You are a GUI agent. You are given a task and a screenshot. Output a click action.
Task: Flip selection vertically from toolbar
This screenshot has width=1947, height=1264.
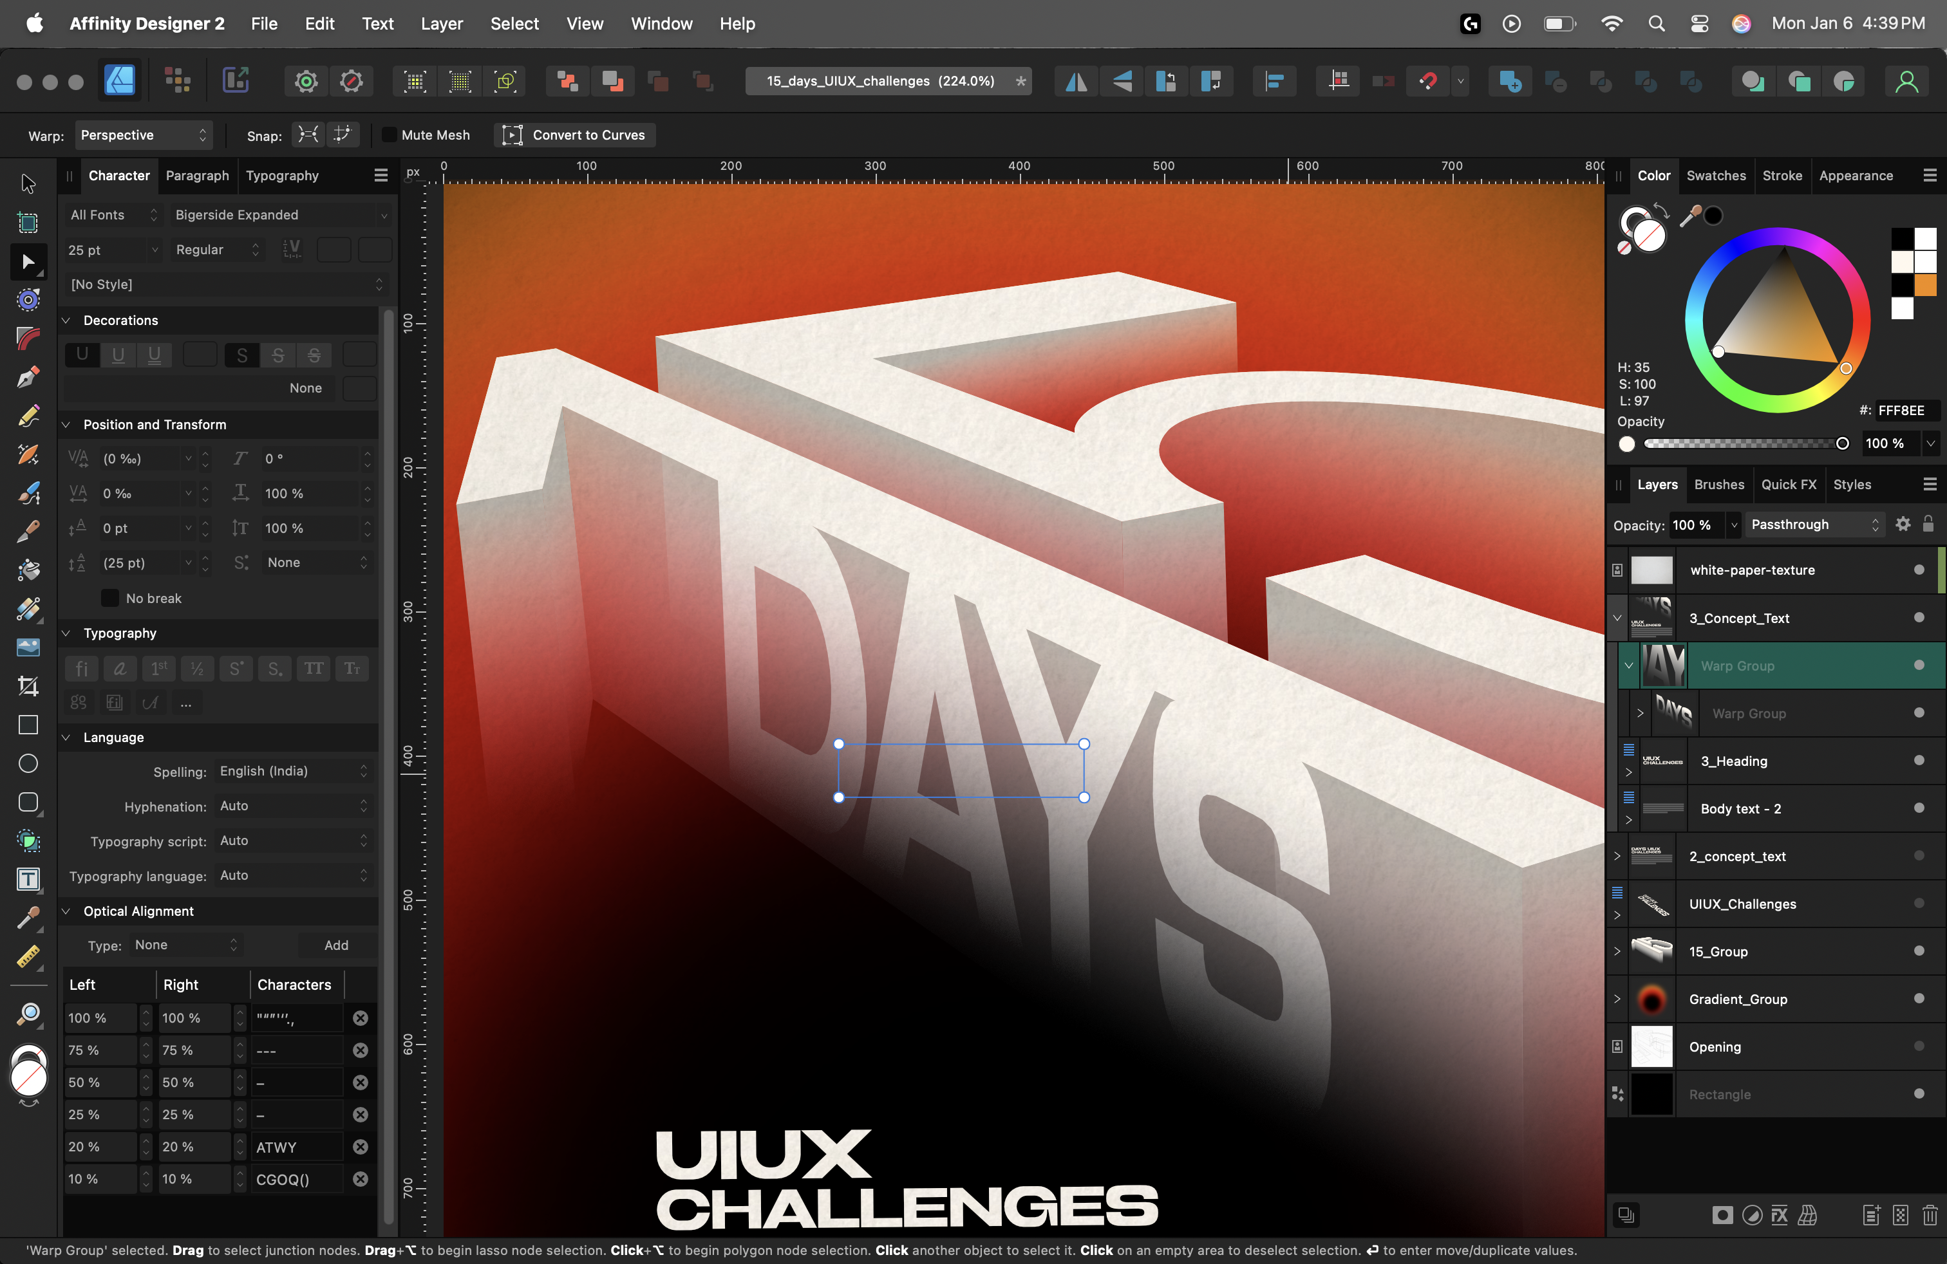[x=1122, y=81]
